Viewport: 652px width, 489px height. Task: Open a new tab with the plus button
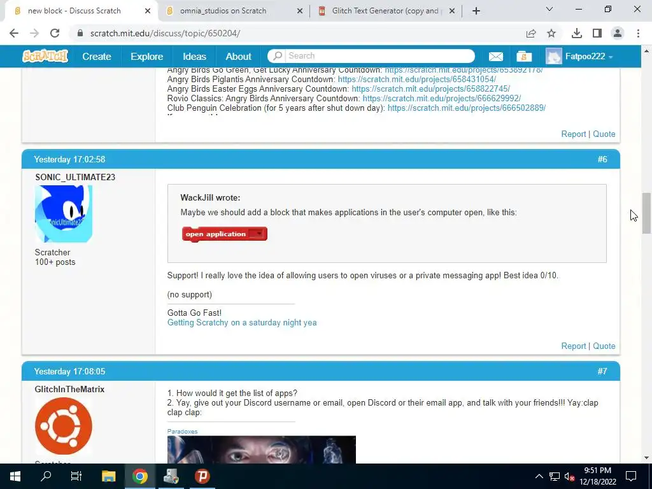click(476, 11)
